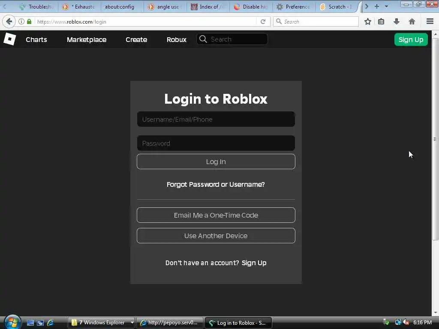Show bookmarks list icon
Screen dimensions: 439x329
[x=381, y=21]
